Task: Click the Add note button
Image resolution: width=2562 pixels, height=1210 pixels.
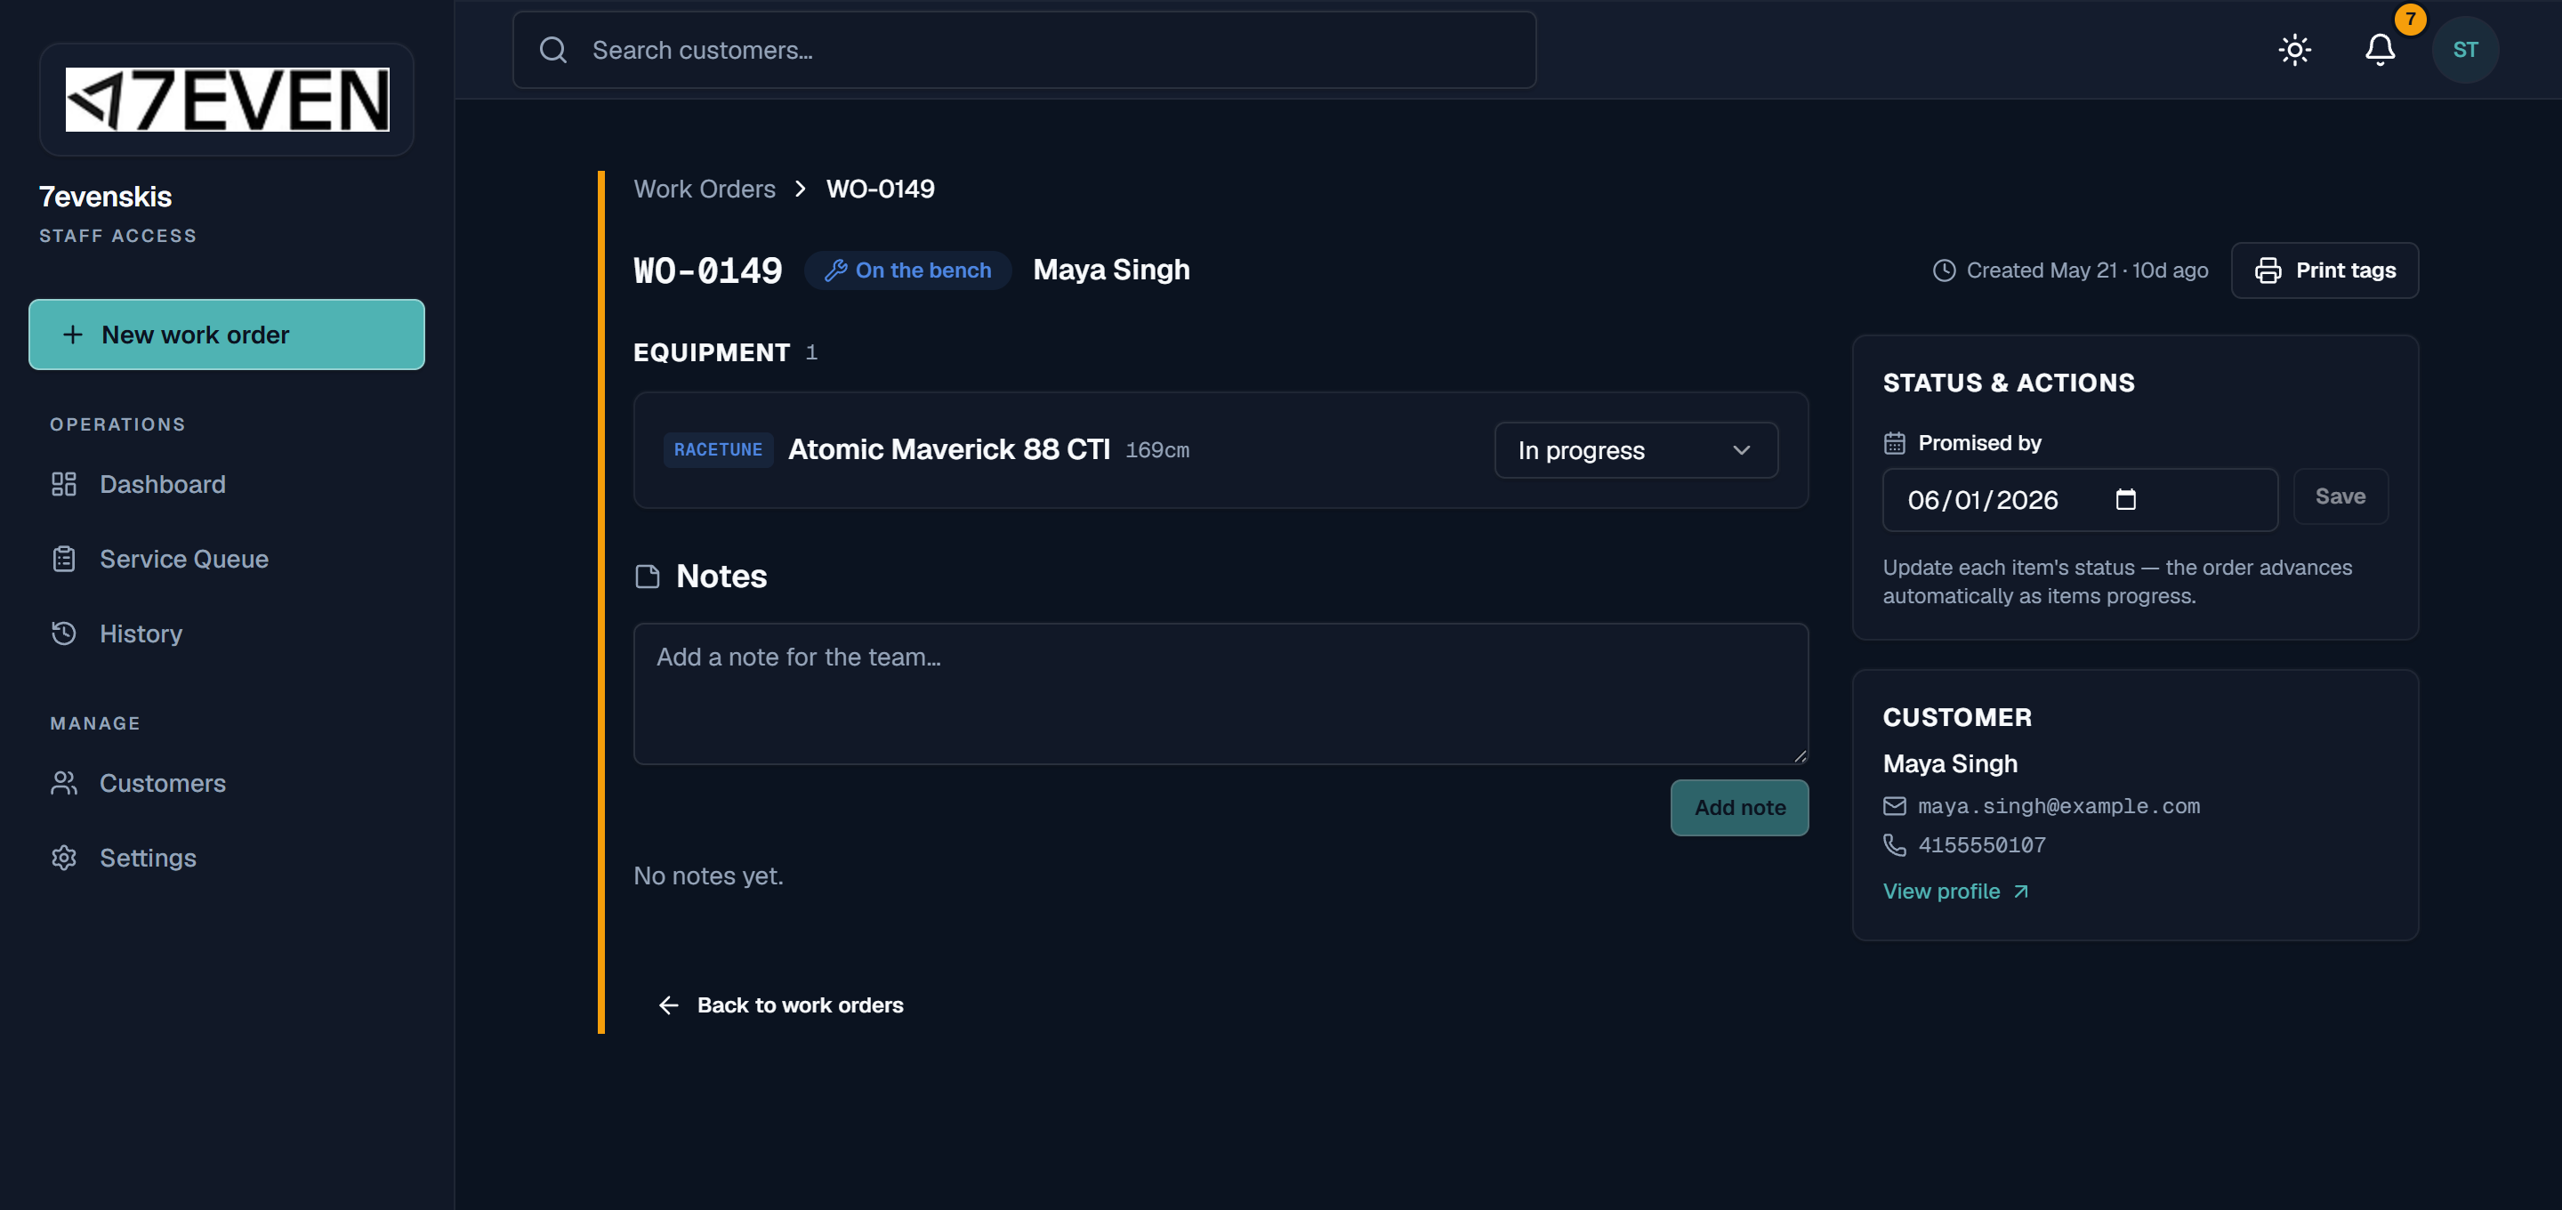Action: pyautogui.click(x=1739, y=808)
